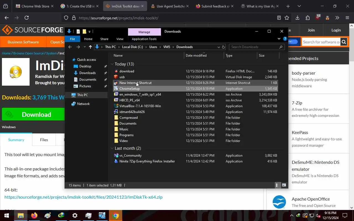Click ImDisk Toolkit project disc logo
The width and height of the screenshot is (354, 221).
click(16, 72)
